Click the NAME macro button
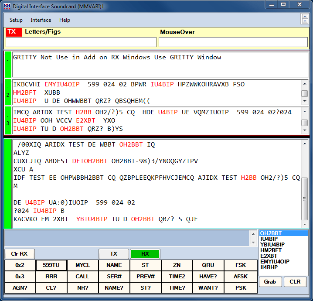The image size is (313, 301). [x=114, y=265]
